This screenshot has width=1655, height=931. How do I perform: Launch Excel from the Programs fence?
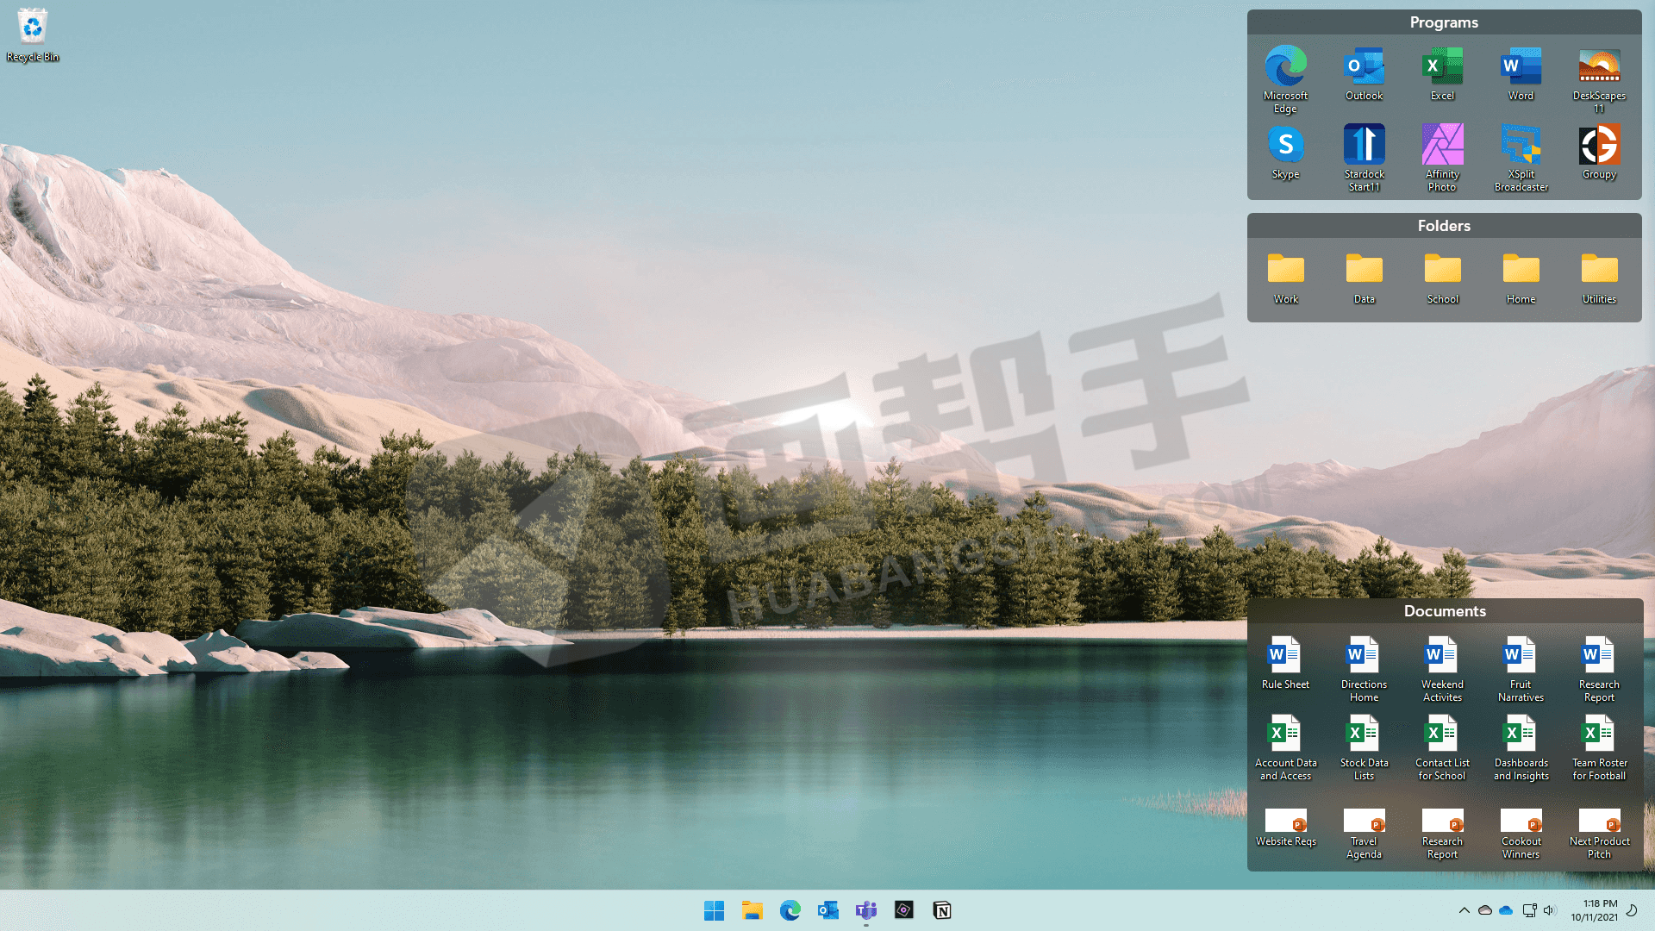coord(1442,74)
